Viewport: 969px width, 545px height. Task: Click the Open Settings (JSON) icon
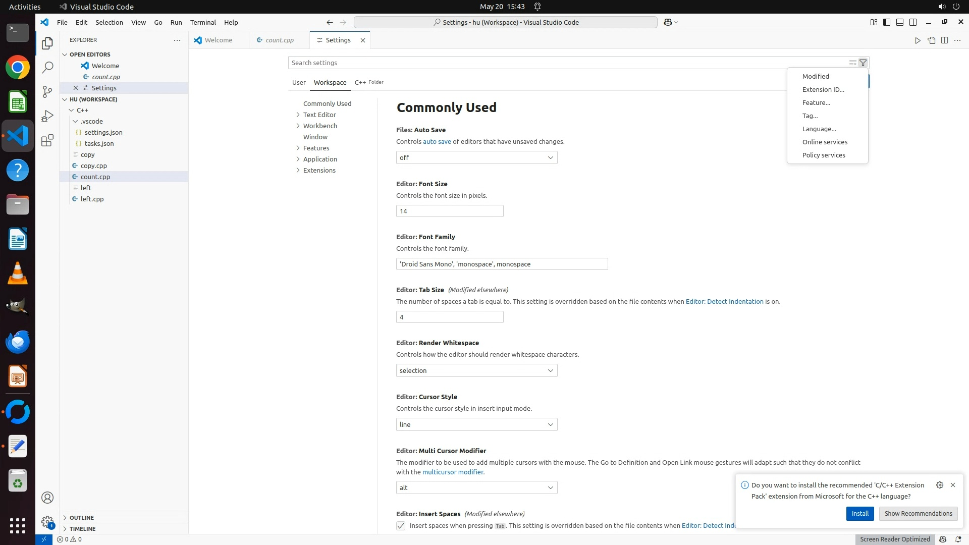pyautogui.click(x=931, y=40)
